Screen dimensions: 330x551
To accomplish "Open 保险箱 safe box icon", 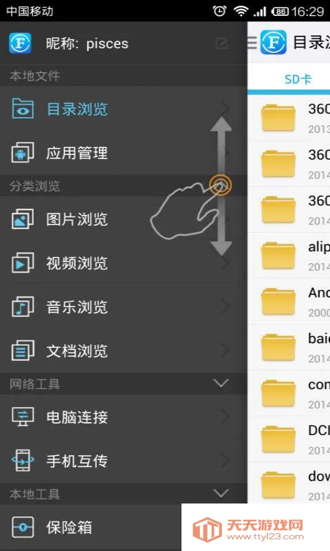I will pos(23,527).
